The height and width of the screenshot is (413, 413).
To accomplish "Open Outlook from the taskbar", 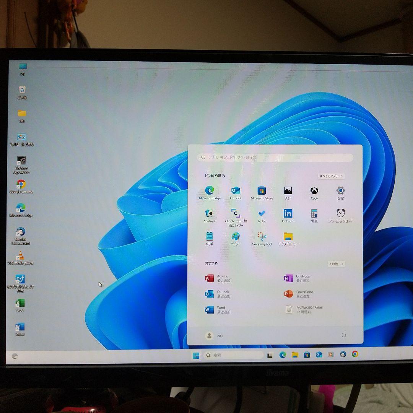I will pyautogui.click(x=319, y=354).
